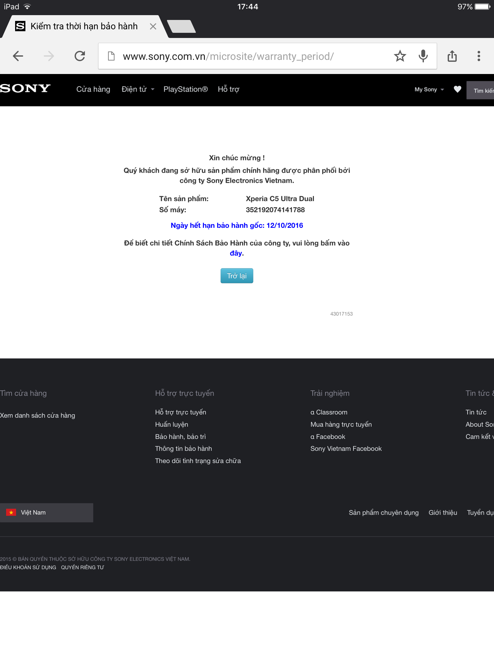The height and width of the screenshot is (659, 494).
Task: Open the Cửa hàng menu item
Action: [93, 89]
